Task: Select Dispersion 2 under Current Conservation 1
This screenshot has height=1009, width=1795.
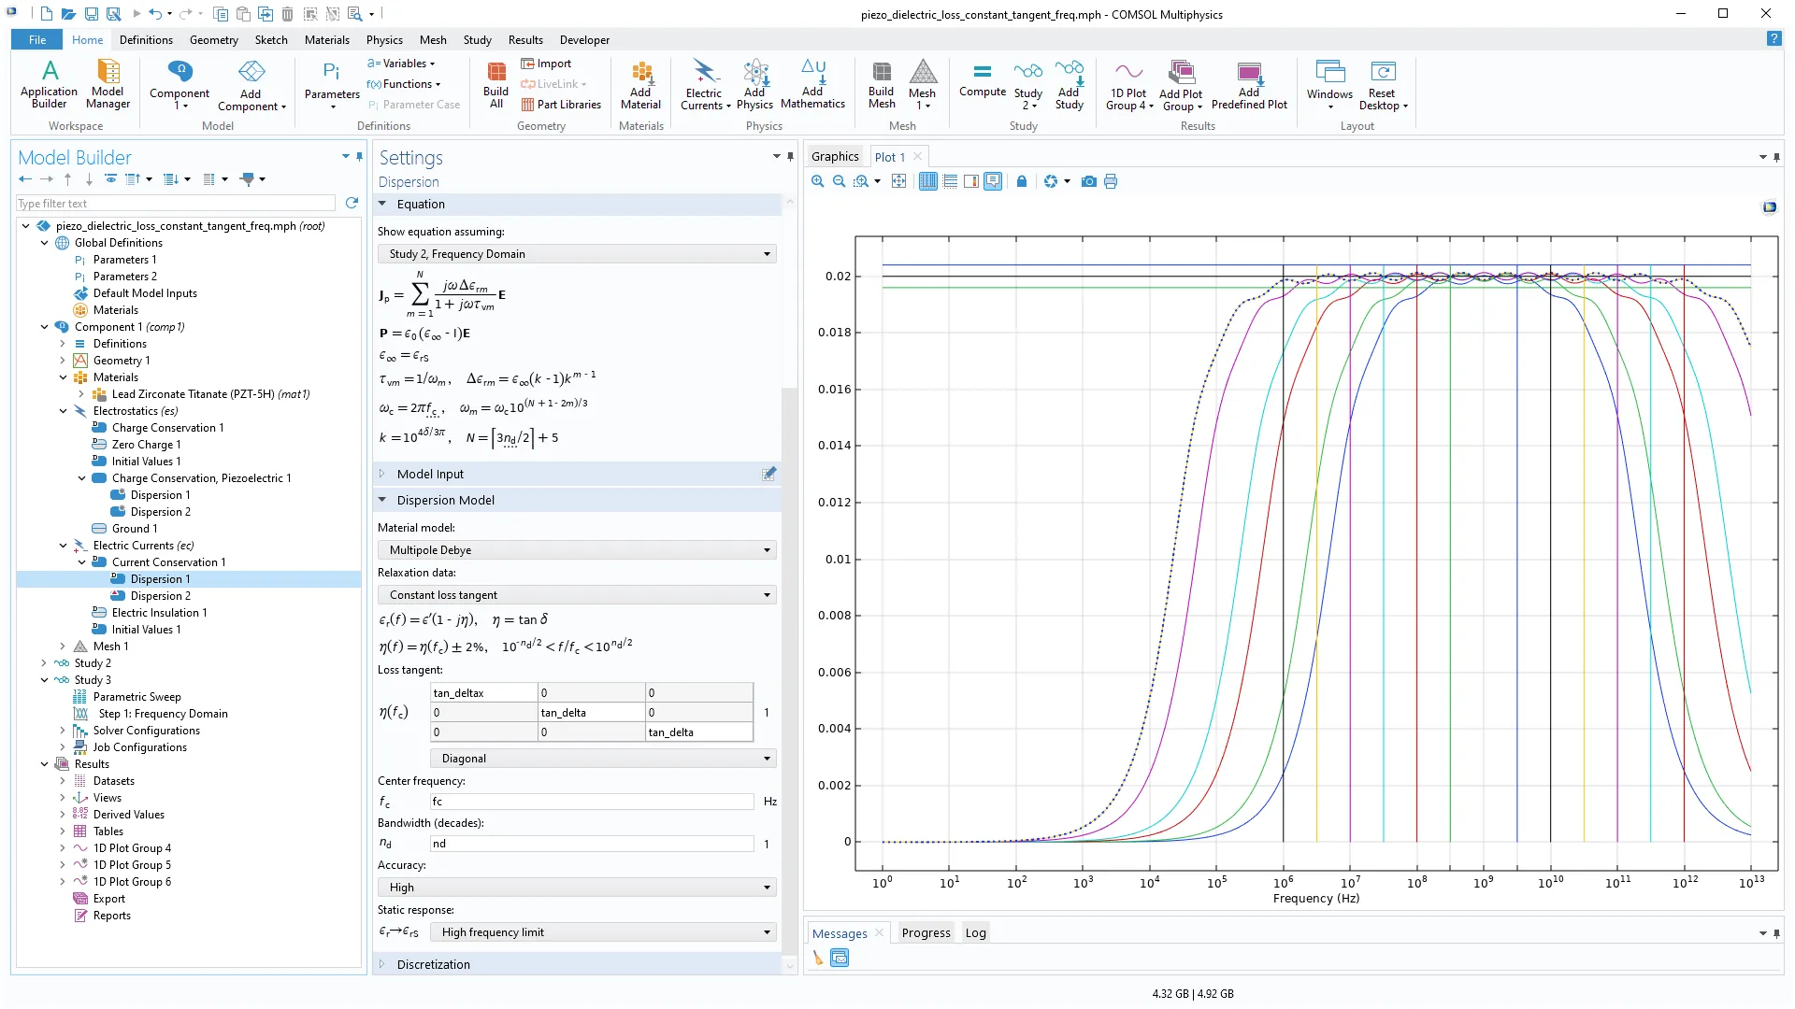Action: coord(160,596)
